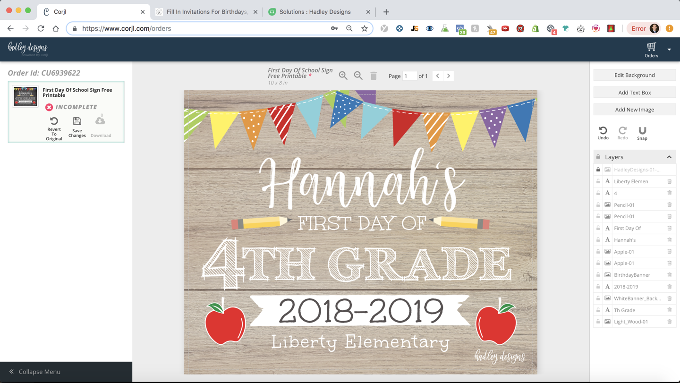Toggle lock on all Layers header
This screenshot has height=383, width=680.
[x=598, y=157]
